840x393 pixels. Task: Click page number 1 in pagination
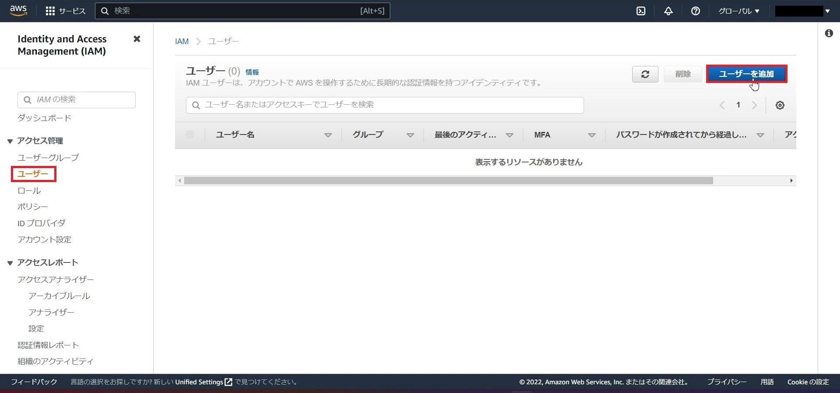click(738, 105)
